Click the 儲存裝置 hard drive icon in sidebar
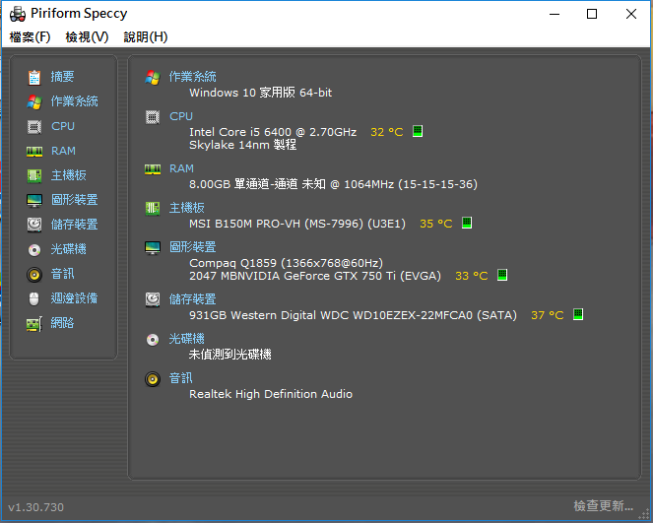Screen dimensions: 653x523 pyautogui.click(x=34, y=225)
